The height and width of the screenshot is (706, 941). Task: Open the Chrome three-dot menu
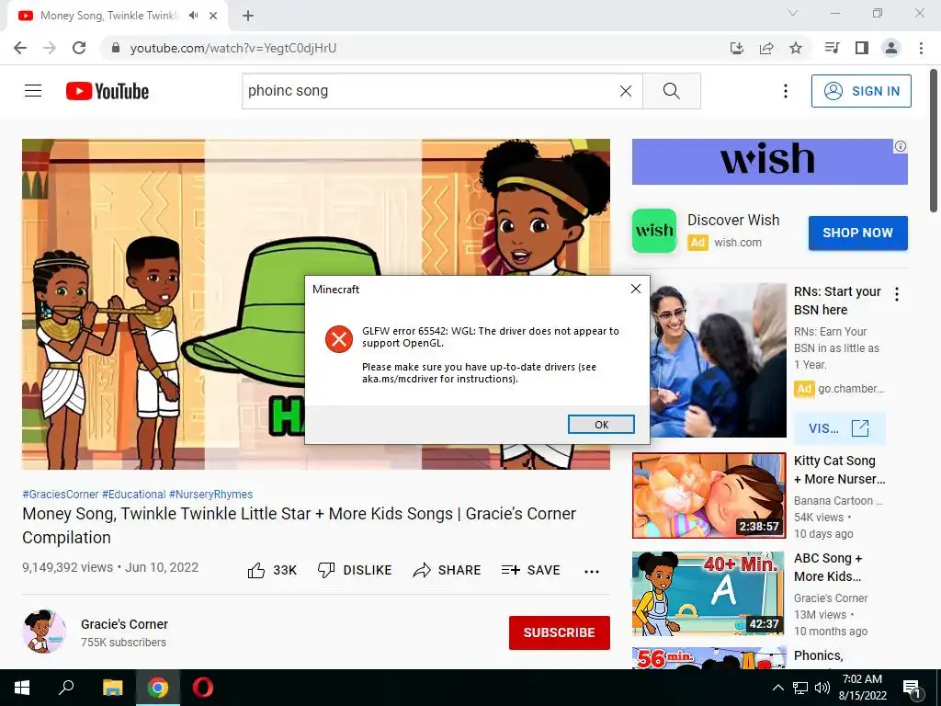point(921,48)
